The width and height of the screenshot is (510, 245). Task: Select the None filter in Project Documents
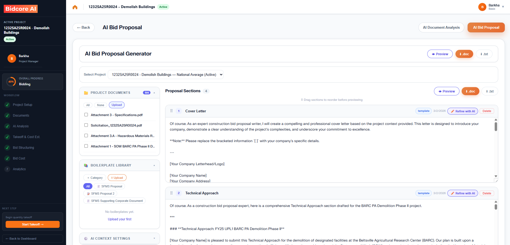coord(100,105)
